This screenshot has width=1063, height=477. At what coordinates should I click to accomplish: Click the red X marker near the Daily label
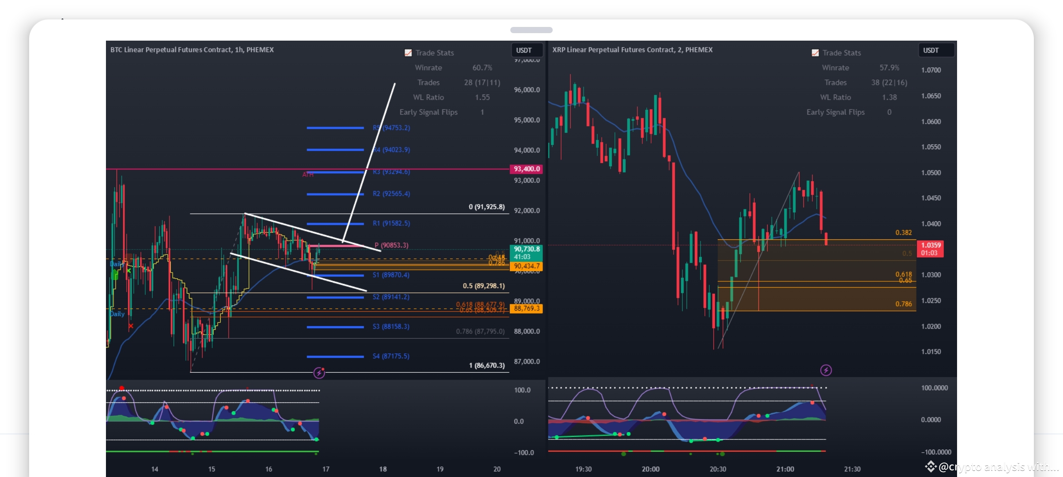pyautogui.click(x=131, y=326)
